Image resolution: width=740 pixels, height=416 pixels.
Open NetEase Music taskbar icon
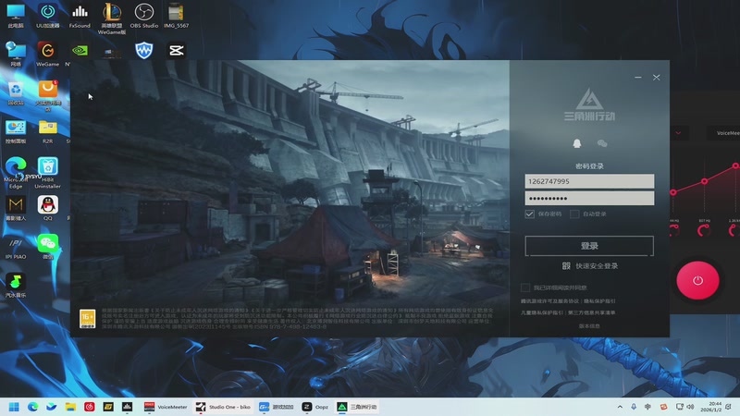[x=89, y=407]
